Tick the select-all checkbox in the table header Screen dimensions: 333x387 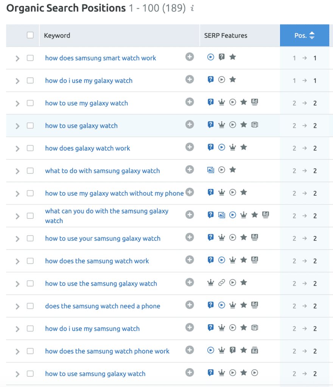(x=30, y=35)
